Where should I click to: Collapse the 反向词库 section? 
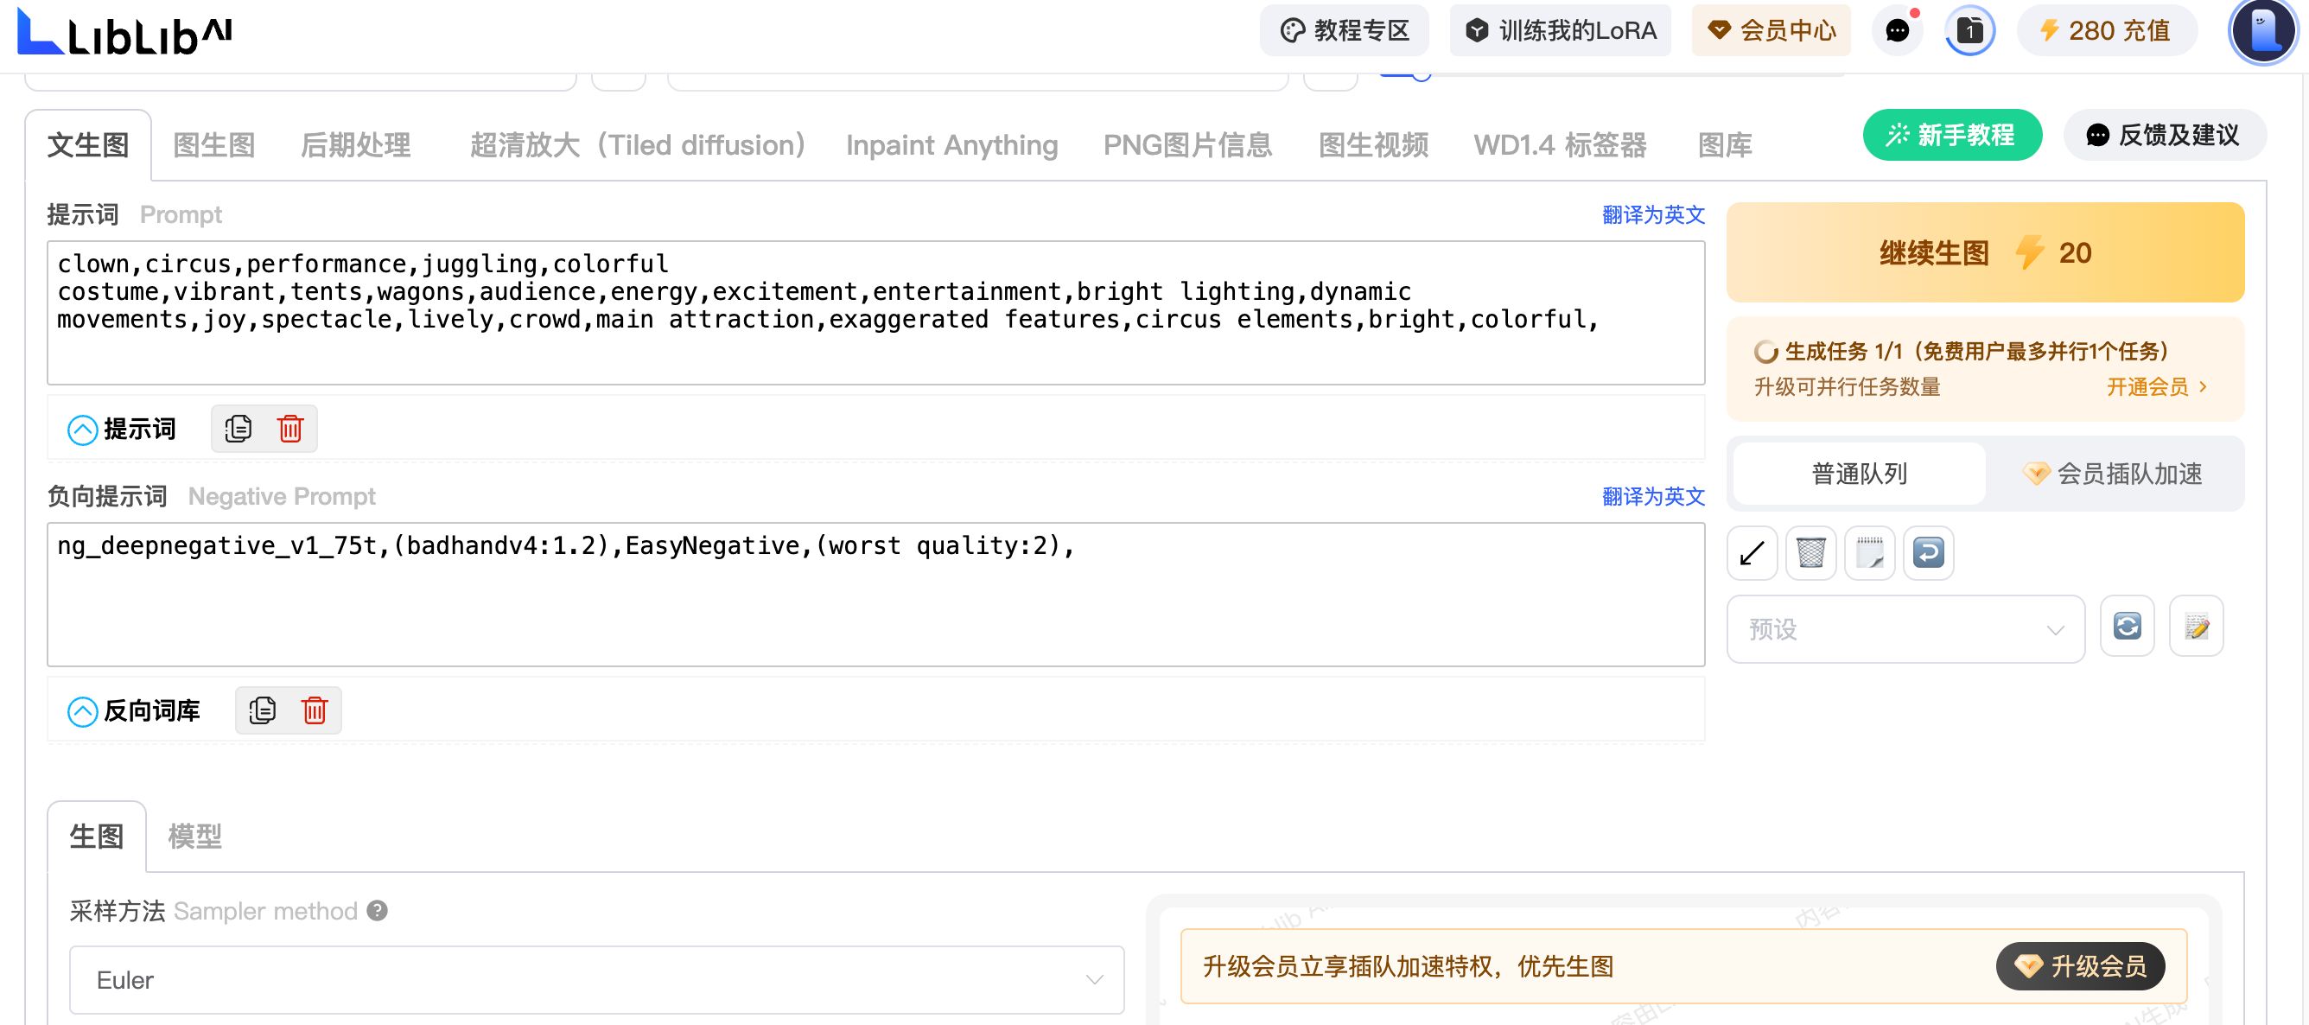tap(82, 712)
